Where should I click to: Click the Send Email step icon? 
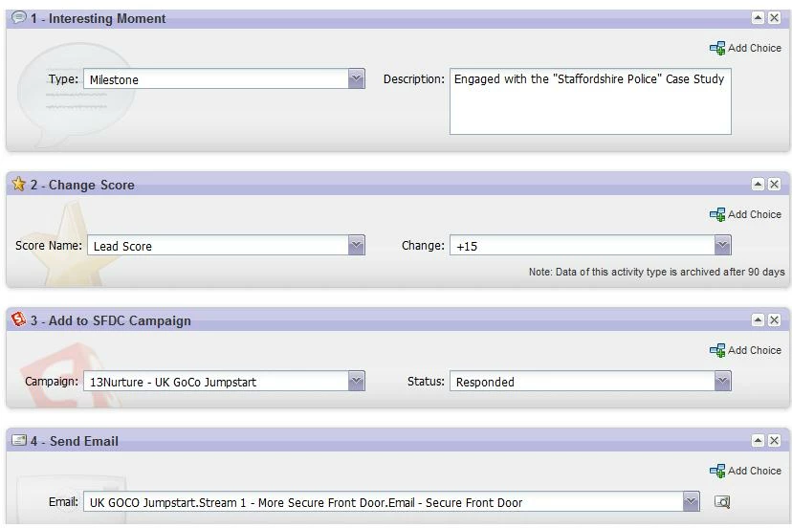[19, 440]
